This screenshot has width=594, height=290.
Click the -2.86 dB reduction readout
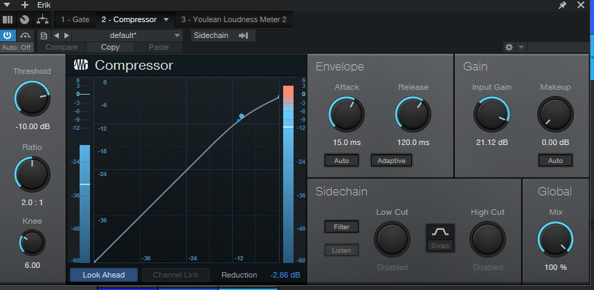(285, 275)
